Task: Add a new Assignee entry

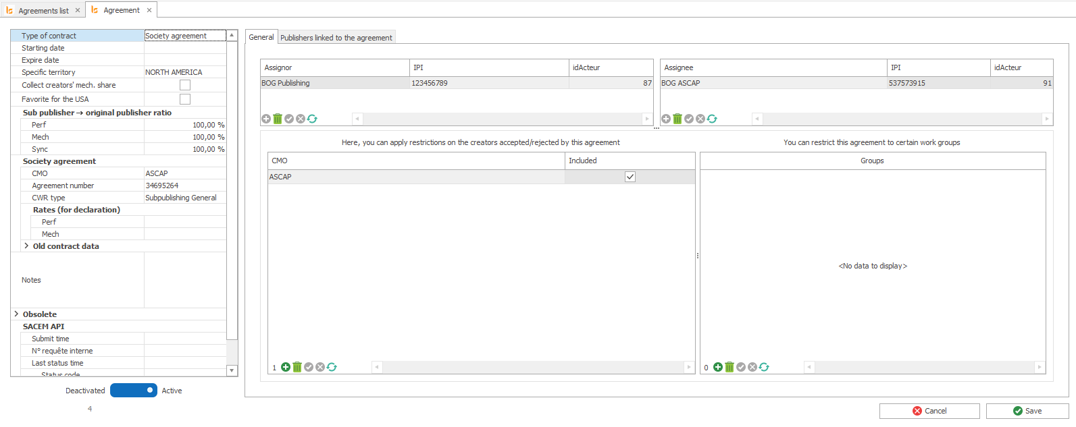Action: click(x=666, y=119)
